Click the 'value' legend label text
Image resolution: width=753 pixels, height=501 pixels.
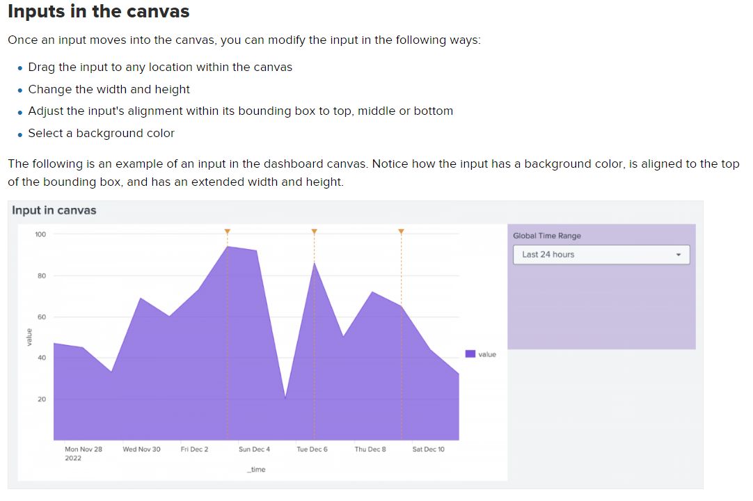click(x=487, y=354)
